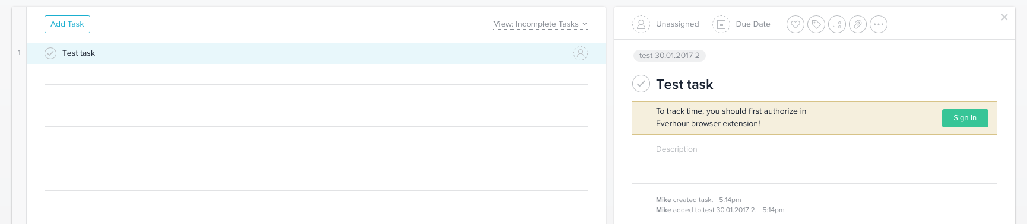
Task: Click the attachment paperclip icon
Action: click(x=858, y=24)
